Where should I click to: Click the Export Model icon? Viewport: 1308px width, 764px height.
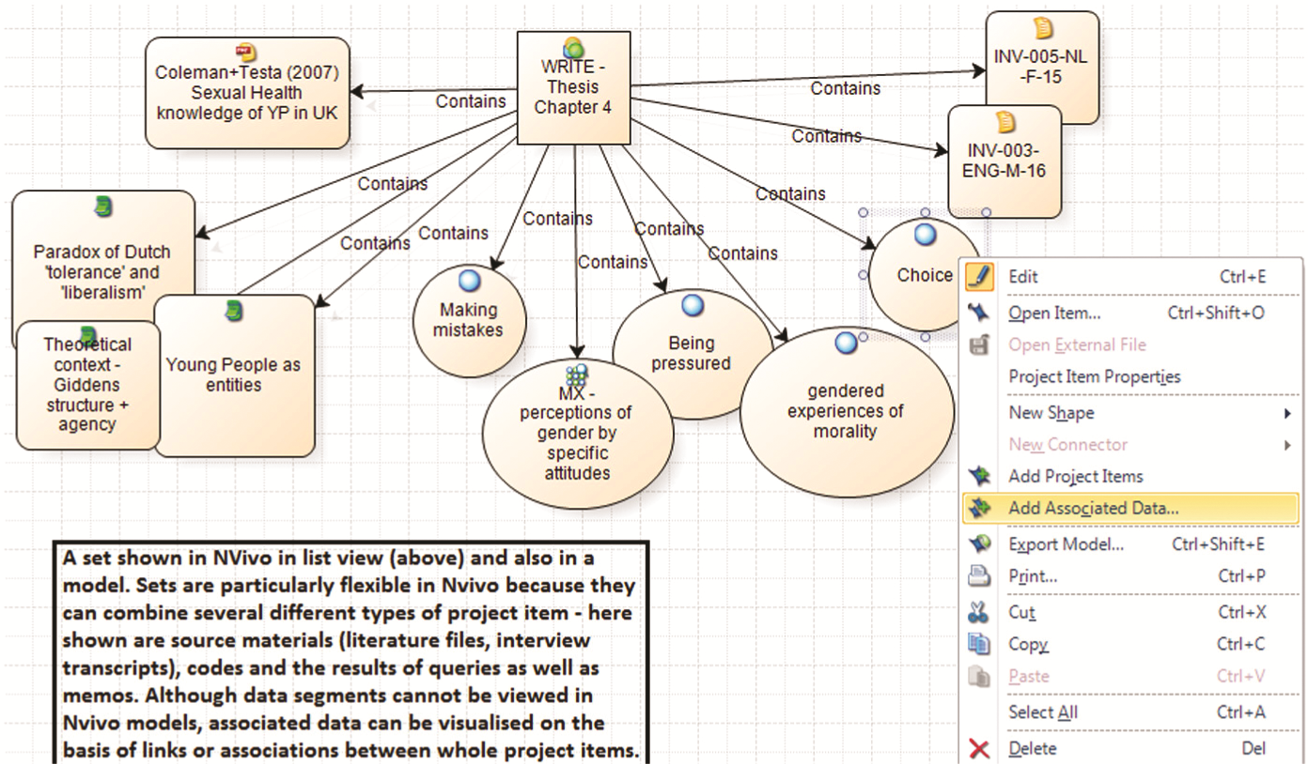coord(979,543)
